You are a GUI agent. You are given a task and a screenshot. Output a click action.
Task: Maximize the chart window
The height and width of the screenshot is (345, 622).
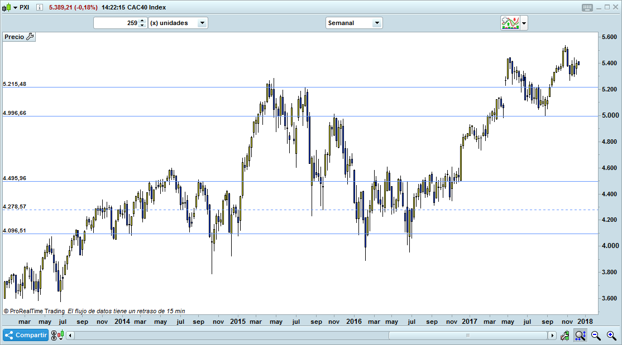click(x=607, y=7)
